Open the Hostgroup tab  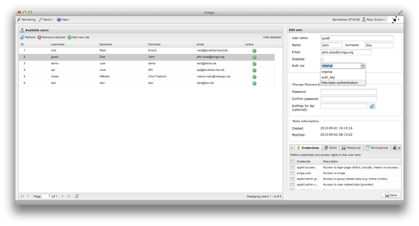[x=351, y=148]
